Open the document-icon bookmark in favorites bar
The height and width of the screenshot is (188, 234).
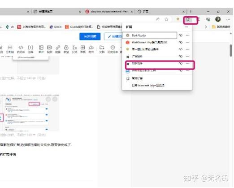point(109,27)
